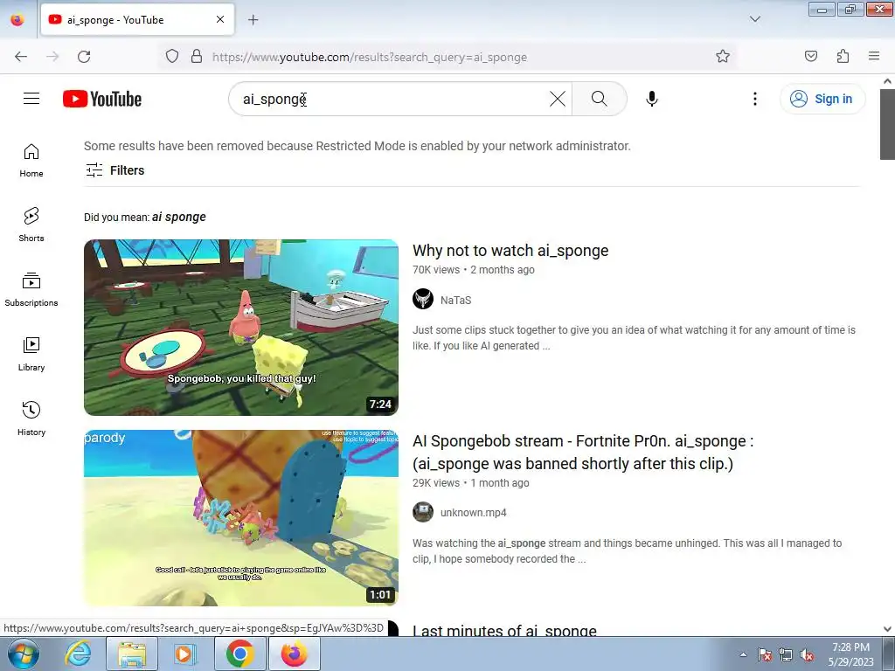Click the YouTube logo

[x=102, y=99]
